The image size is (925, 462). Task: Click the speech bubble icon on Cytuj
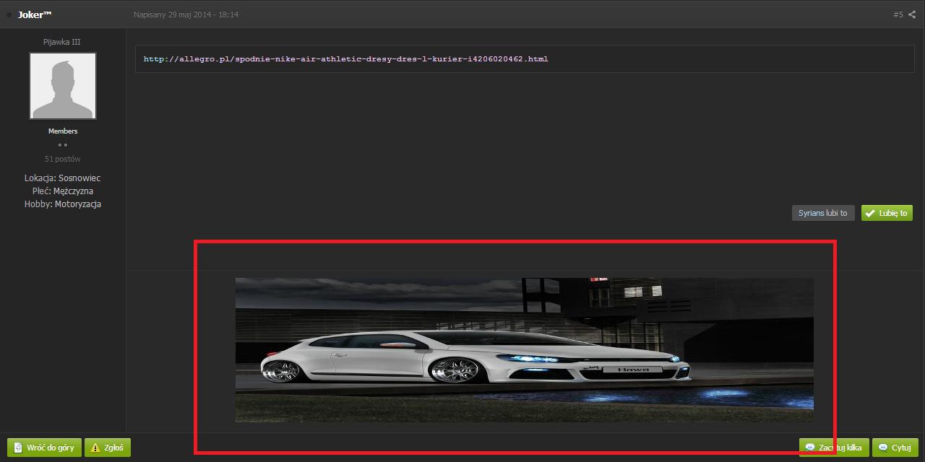883,448
